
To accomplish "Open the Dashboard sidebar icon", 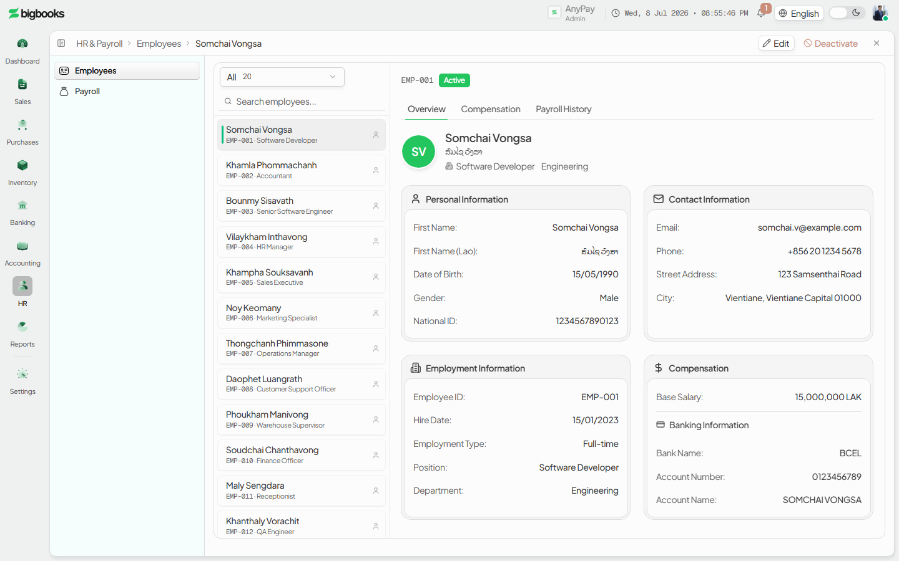I will [x=22, y=44].
